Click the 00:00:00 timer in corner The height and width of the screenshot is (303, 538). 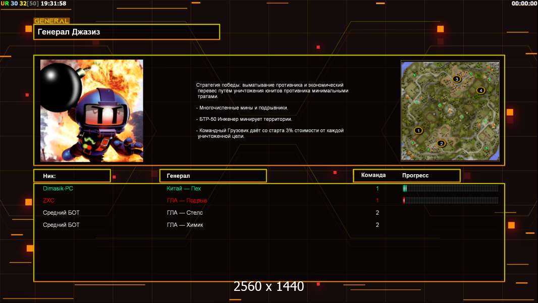point(524,4)
